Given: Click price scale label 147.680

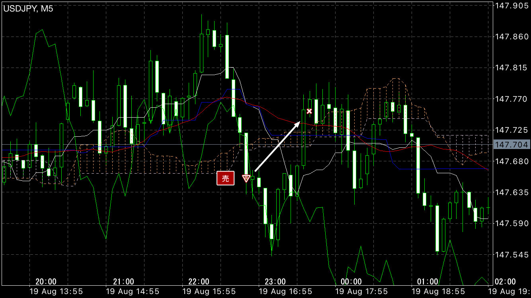Looking at the screenshot, I should (511, 161).
